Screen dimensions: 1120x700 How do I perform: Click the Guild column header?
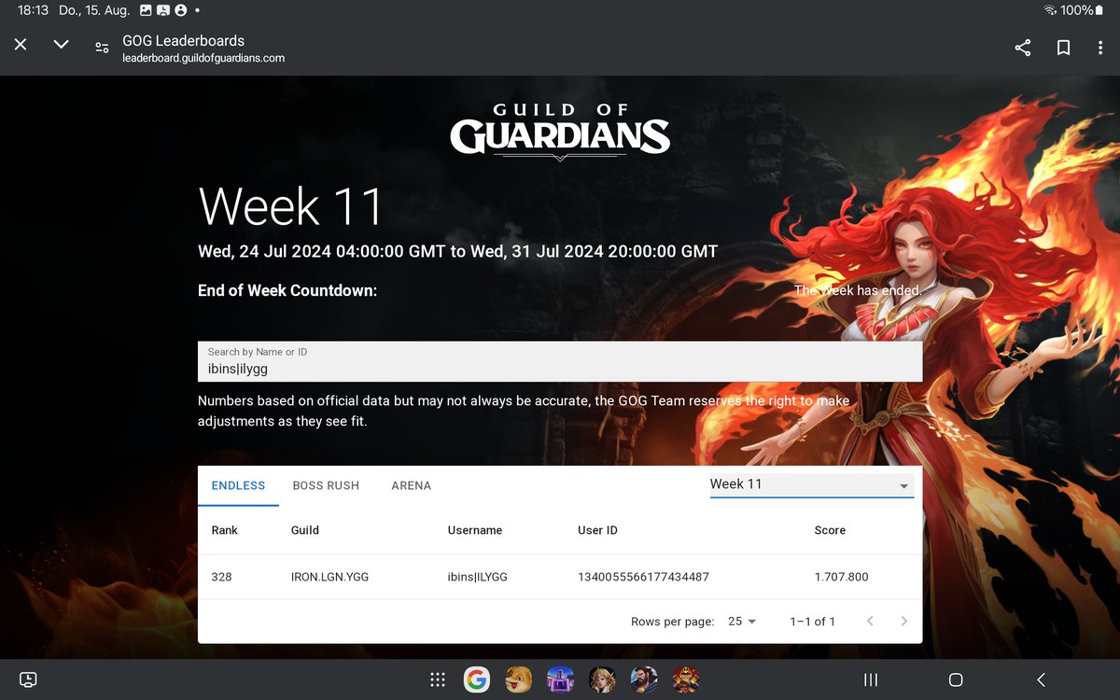(305, 530)
